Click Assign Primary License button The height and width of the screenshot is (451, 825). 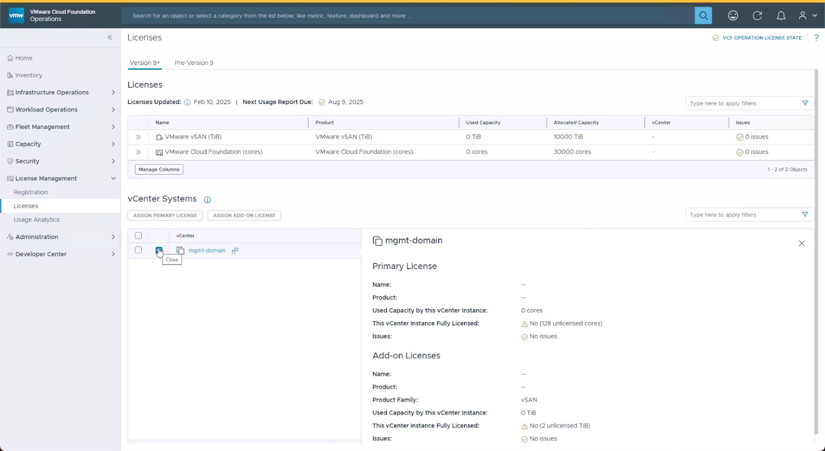pos(165,215)
